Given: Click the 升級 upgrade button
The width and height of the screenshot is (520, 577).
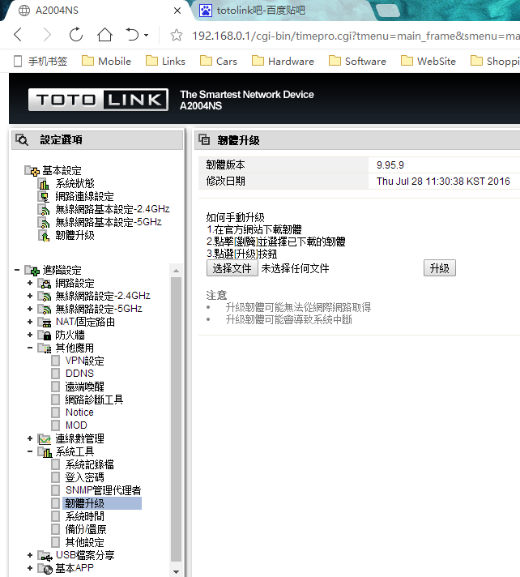Looking at the screenshot, I should pyautogui.click(x=440, y=268).
